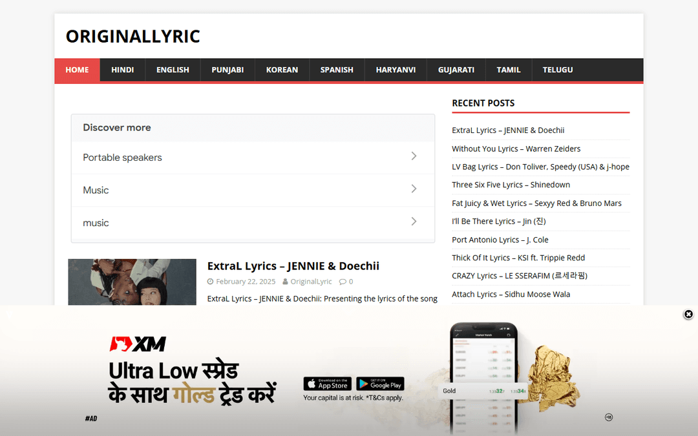Open the ENGLISH category
The width and height of the screenshot is (698, 436).
point(173,70)
